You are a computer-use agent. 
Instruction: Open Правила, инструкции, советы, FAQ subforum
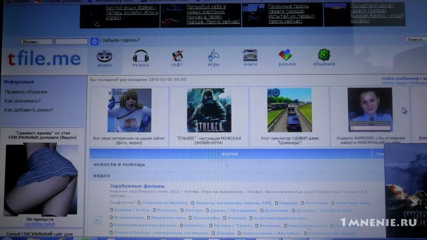point(234,203)
